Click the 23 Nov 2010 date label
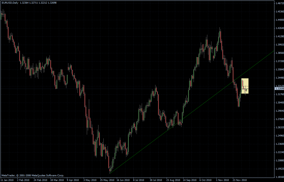 click(240, 180)
